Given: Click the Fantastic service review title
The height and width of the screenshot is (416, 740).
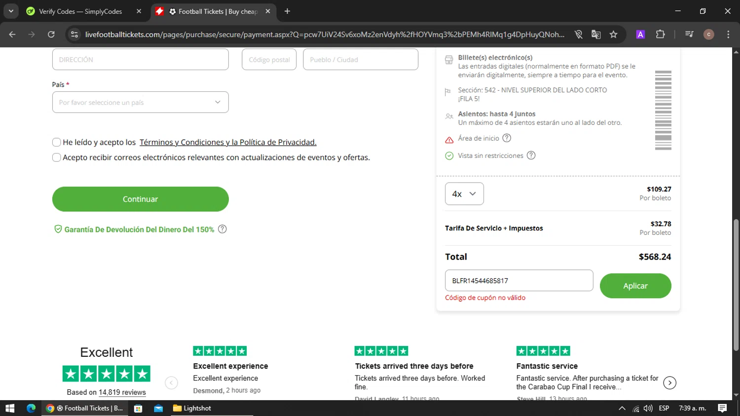Looking at the screenshot, I should coord(547,366).
